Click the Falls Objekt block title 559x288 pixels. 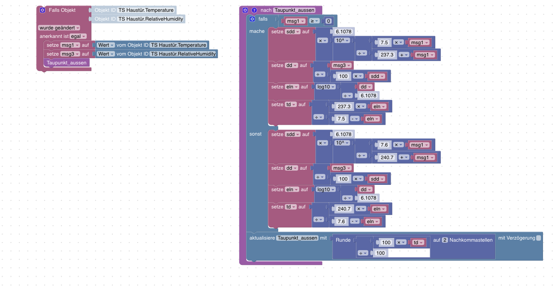point(62,10)
